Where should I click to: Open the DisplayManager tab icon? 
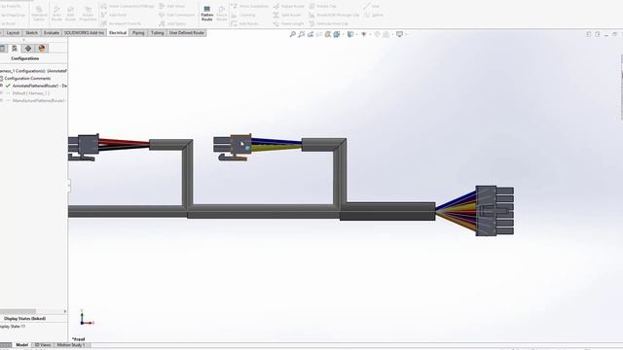(41, 49)
